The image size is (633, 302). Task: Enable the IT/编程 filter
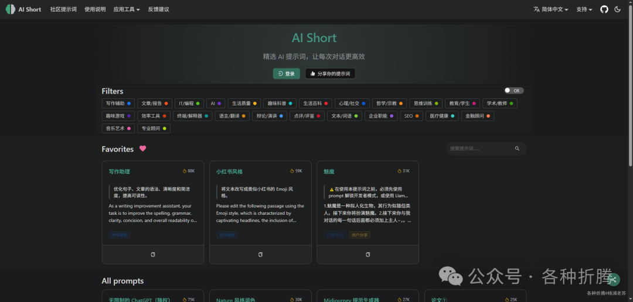click(x=189, y=103)
